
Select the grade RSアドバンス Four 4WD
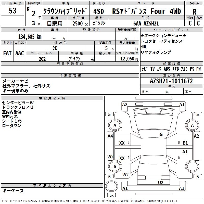146,11
